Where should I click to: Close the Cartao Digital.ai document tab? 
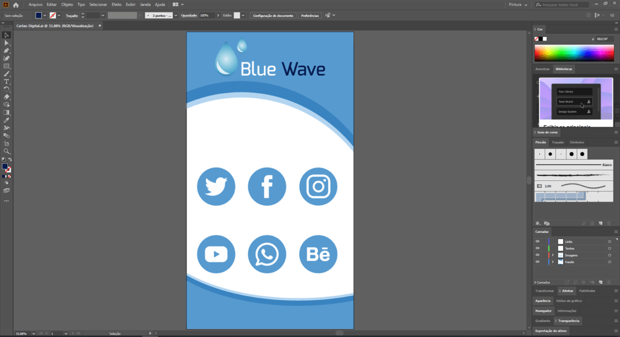pyautogui.click(x=100, y=25)
